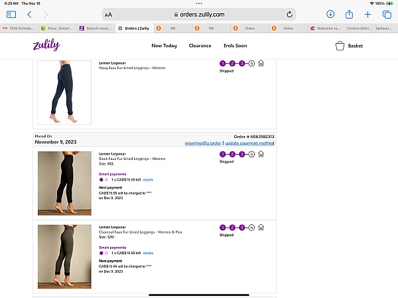
Task: Open the charcoal leggings product thumbnail
Action: click(x=64, y=257)
